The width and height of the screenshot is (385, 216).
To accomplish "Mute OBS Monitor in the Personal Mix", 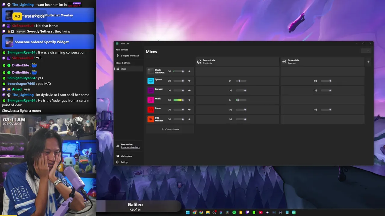I will click(230, 119).
